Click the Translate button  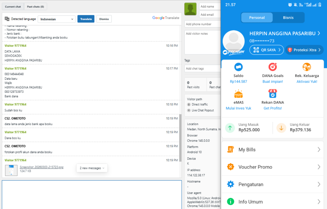pyautogui.click(x=86, y=19)
